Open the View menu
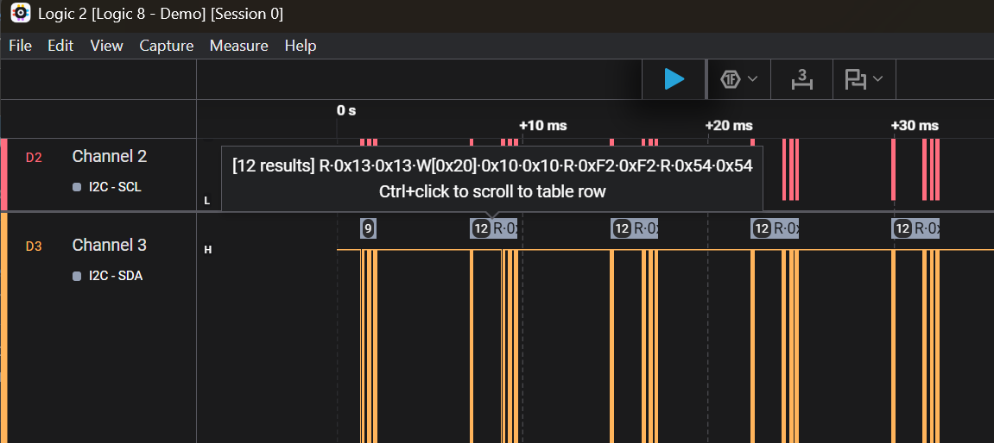 (106, 46)
